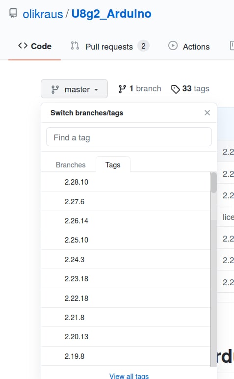
Task: Open the olikraus user profile link
Action: pyautogui.click(x=43, y=14)
